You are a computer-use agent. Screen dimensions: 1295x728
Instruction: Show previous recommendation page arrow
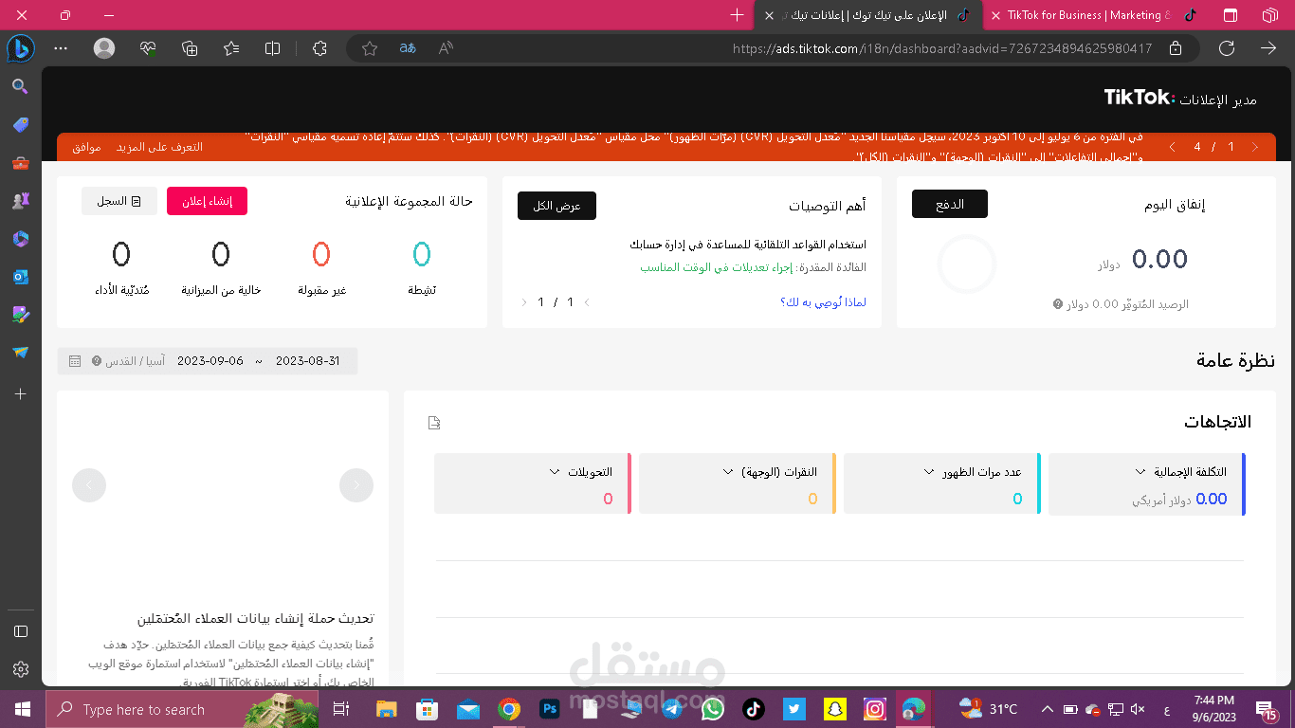tap(587, 302)
